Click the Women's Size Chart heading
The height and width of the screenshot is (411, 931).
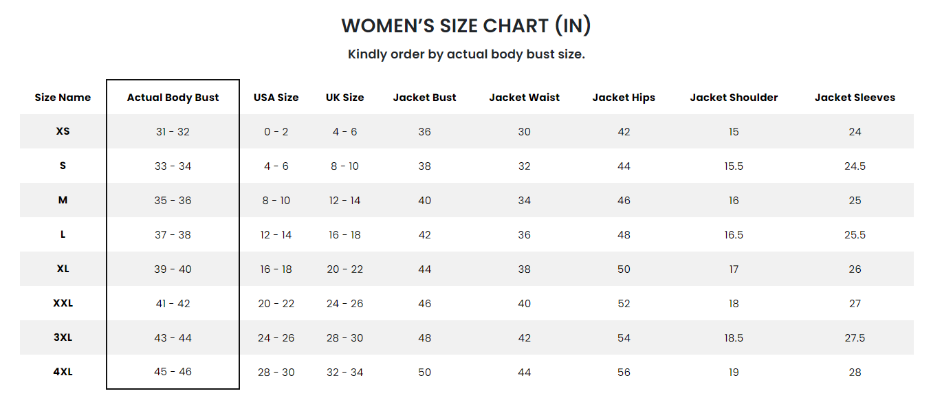tap(466, 26)
